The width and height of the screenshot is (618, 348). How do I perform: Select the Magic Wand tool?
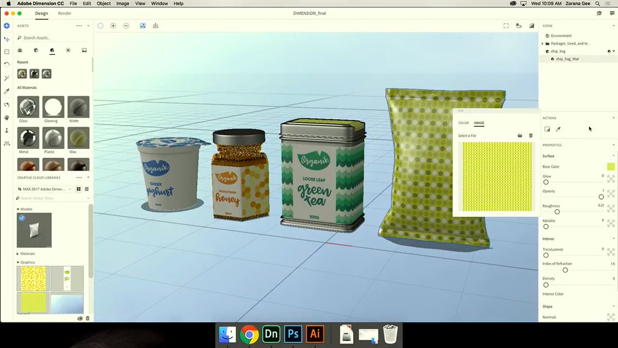7,78
